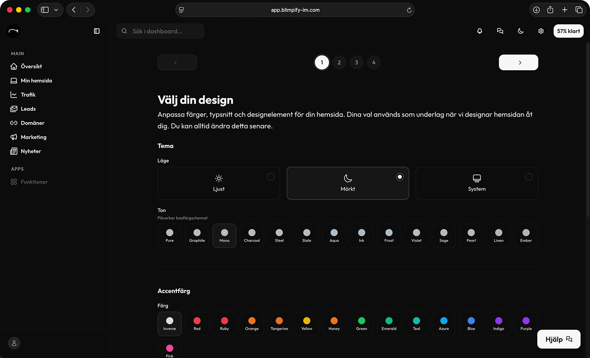Open the settings gear icon

[541, 31]
